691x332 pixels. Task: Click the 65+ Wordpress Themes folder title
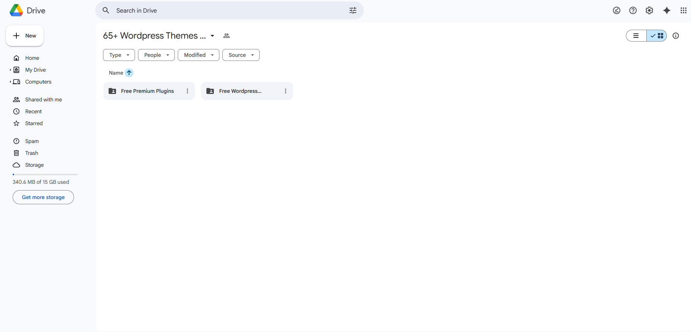coord(154,36)
